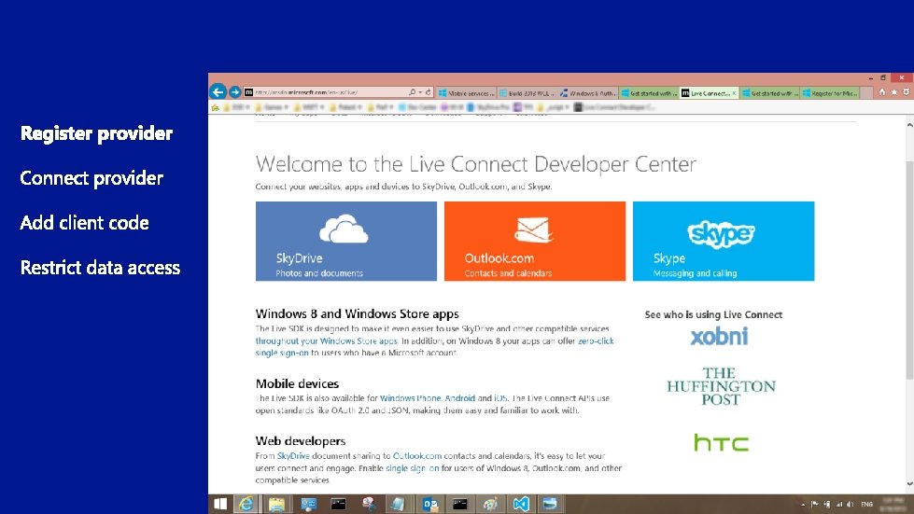Switch to the Register for Mic... tab
Screen dimensions: 914x514
coord(830,93)
